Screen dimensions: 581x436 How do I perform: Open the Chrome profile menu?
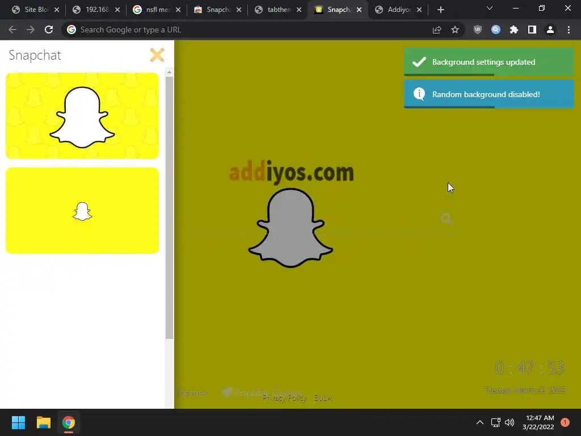[550, 30]
